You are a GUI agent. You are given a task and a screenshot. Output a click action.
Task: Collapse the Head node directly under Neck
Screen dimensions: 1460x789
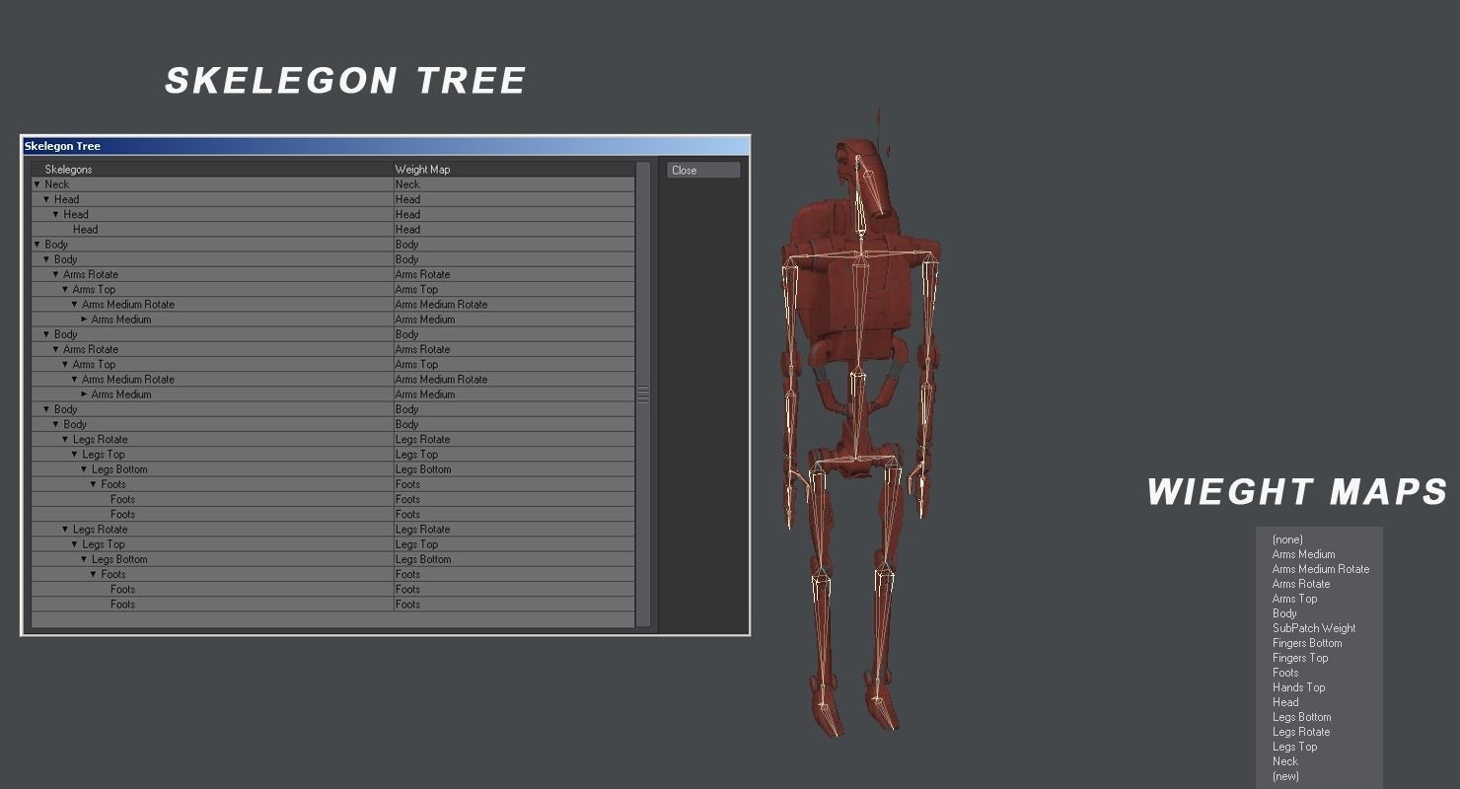coord(46,199)
